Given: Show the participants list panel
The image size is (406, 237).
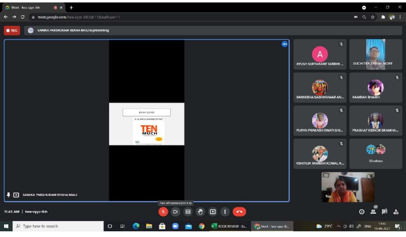Looking at the screenshot, I should [x=373, y=212].
